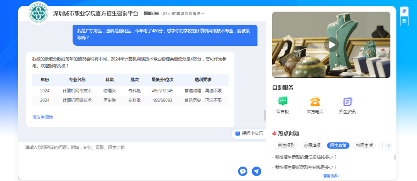Open the 留言板 message board icon
This screenshot has width=417, height=181.
[x=283, y=102]
